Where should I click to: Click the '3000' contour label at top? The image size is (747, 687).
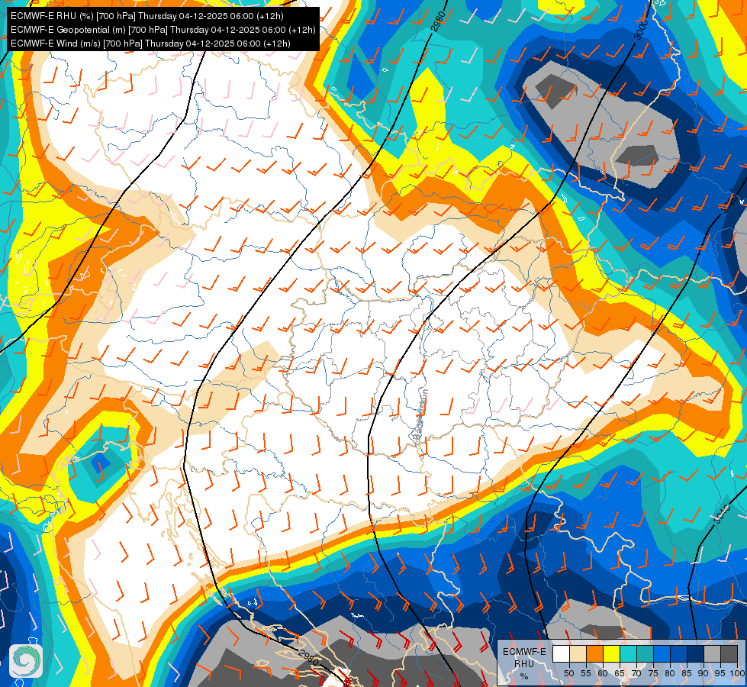pos(641,31)
